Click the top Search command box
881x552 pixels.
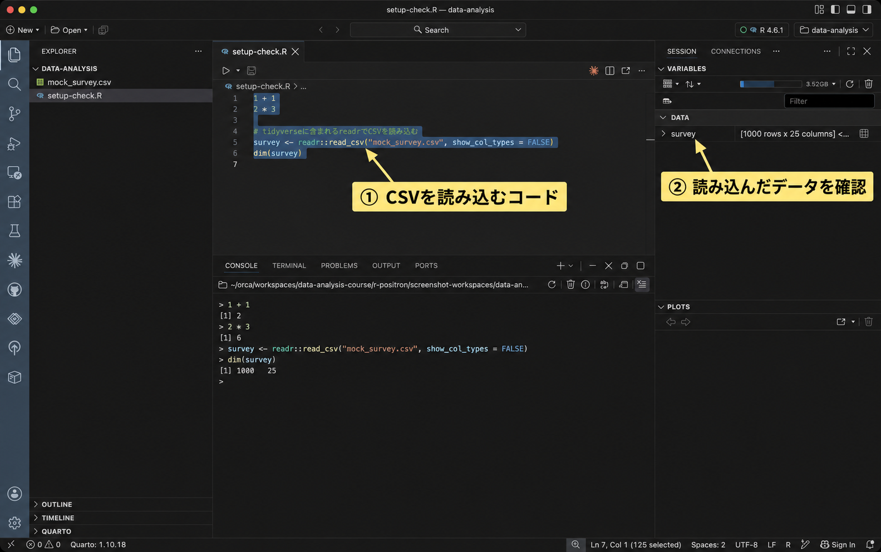point(437,30)
